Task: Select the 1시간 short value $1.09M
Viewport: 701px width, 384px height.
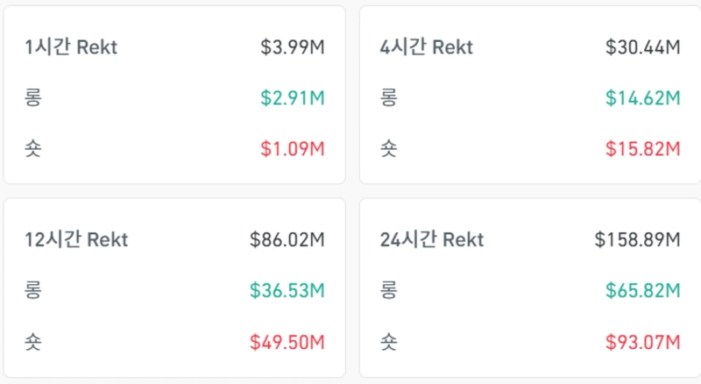Action: 293,149
